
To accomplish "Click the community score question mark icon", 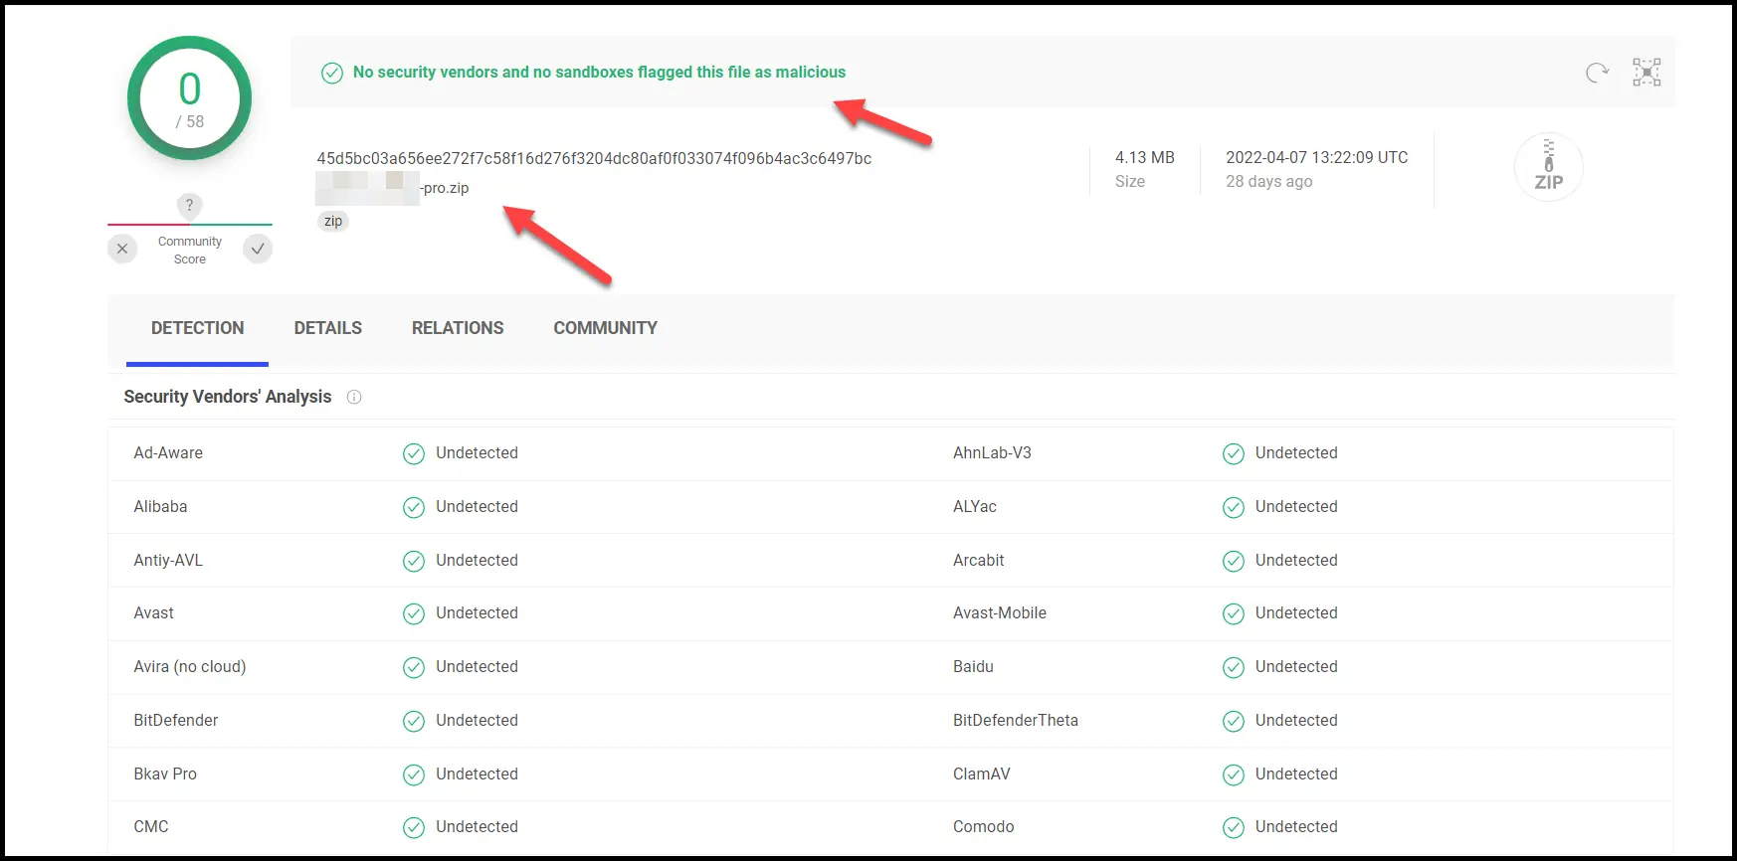I will [189, 205].
